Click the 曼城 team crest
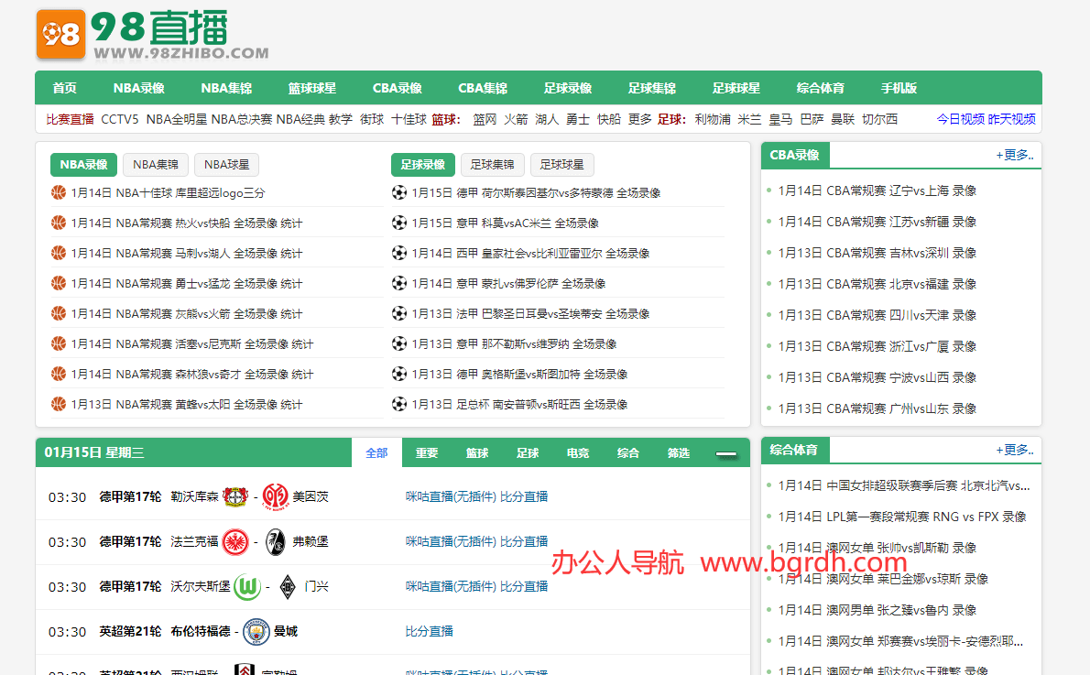The image size is (1090, 675). 256,631
